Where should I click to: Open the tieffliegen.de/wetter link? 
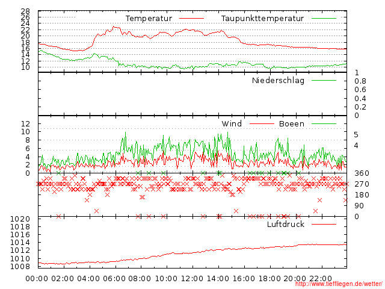[x=339, y=284]
